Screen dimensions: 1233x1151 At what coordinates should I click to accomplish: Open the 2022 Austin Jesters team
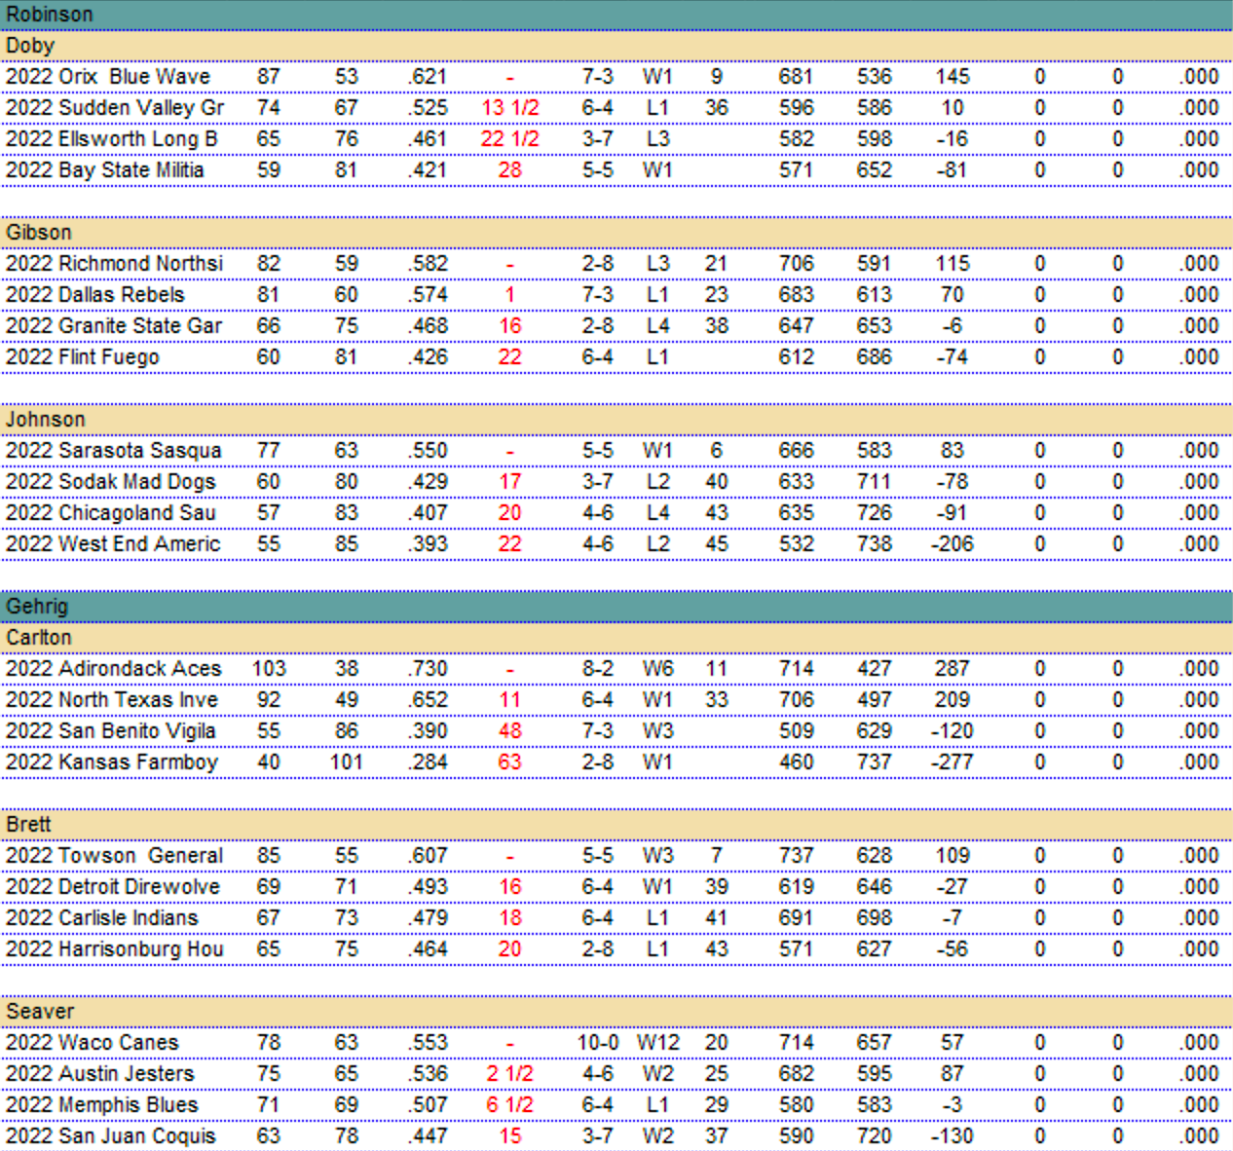pyautogui.click(x=99, y=1074)
